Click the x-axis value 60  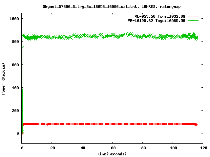coord(113,148)
